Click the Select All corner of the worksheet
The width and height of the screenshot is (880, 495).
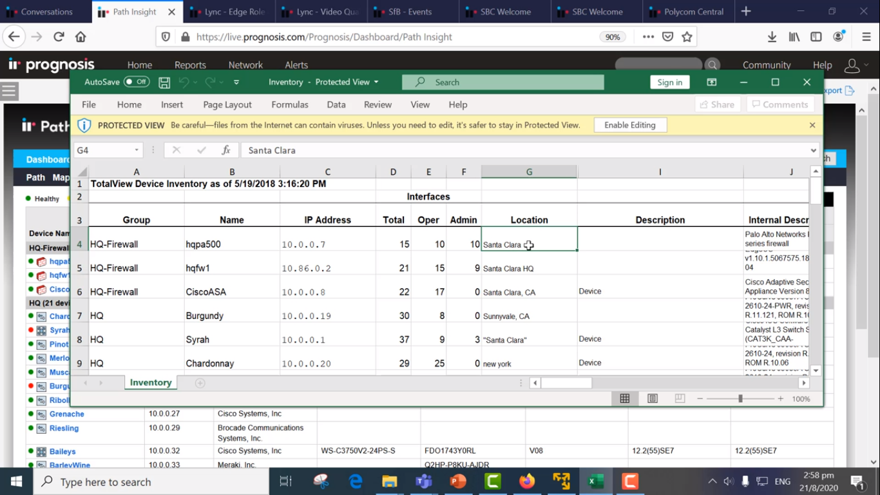pyautogui.click(x=82, y=172)
